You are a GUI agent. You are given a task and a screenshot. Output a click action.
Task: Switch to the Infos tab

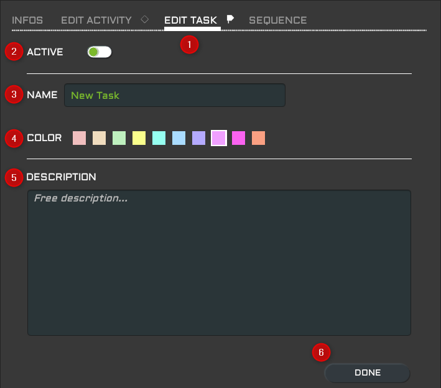pos(27,21)
